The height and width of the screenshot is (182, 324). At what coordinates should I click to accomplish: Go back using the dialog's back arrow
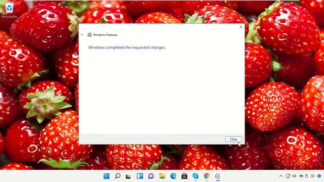[82, 35]
